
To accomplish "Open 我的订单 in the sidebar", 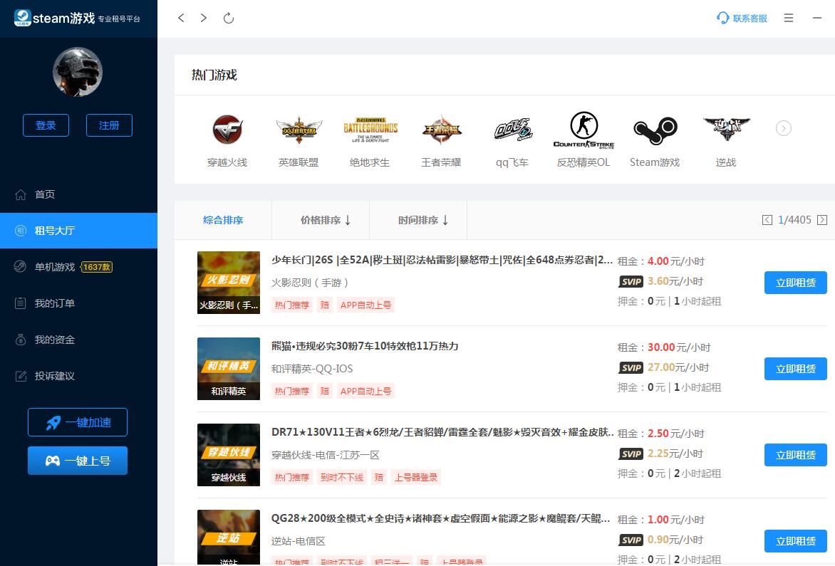I will 55,303.
